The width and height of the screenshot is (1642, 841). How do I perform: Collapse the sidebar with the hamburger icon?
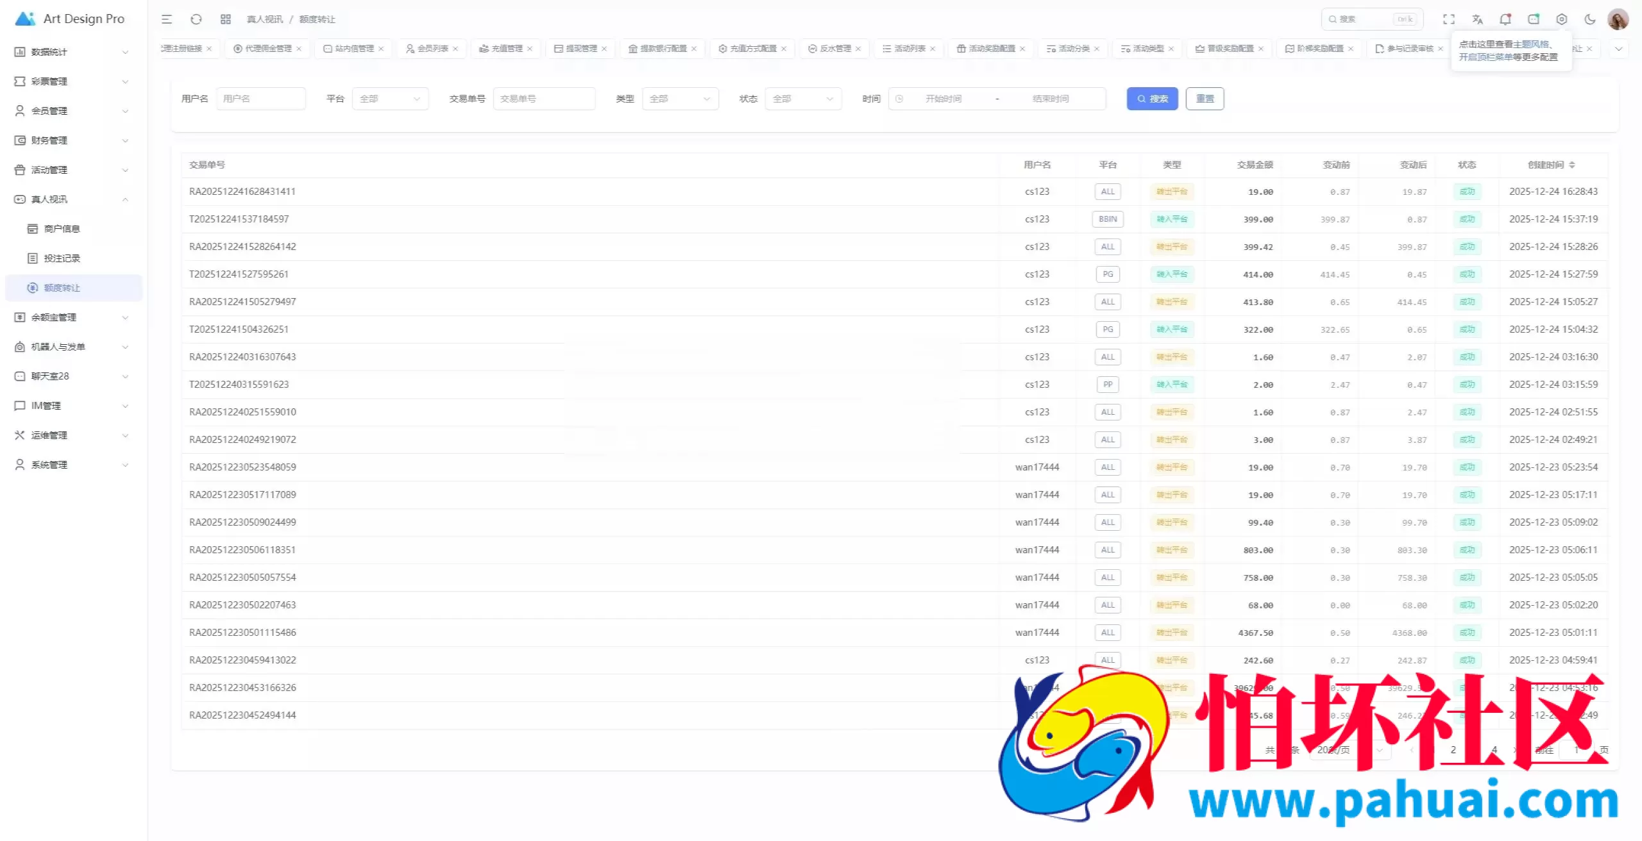pyautogui.click(x=167, y=19)
